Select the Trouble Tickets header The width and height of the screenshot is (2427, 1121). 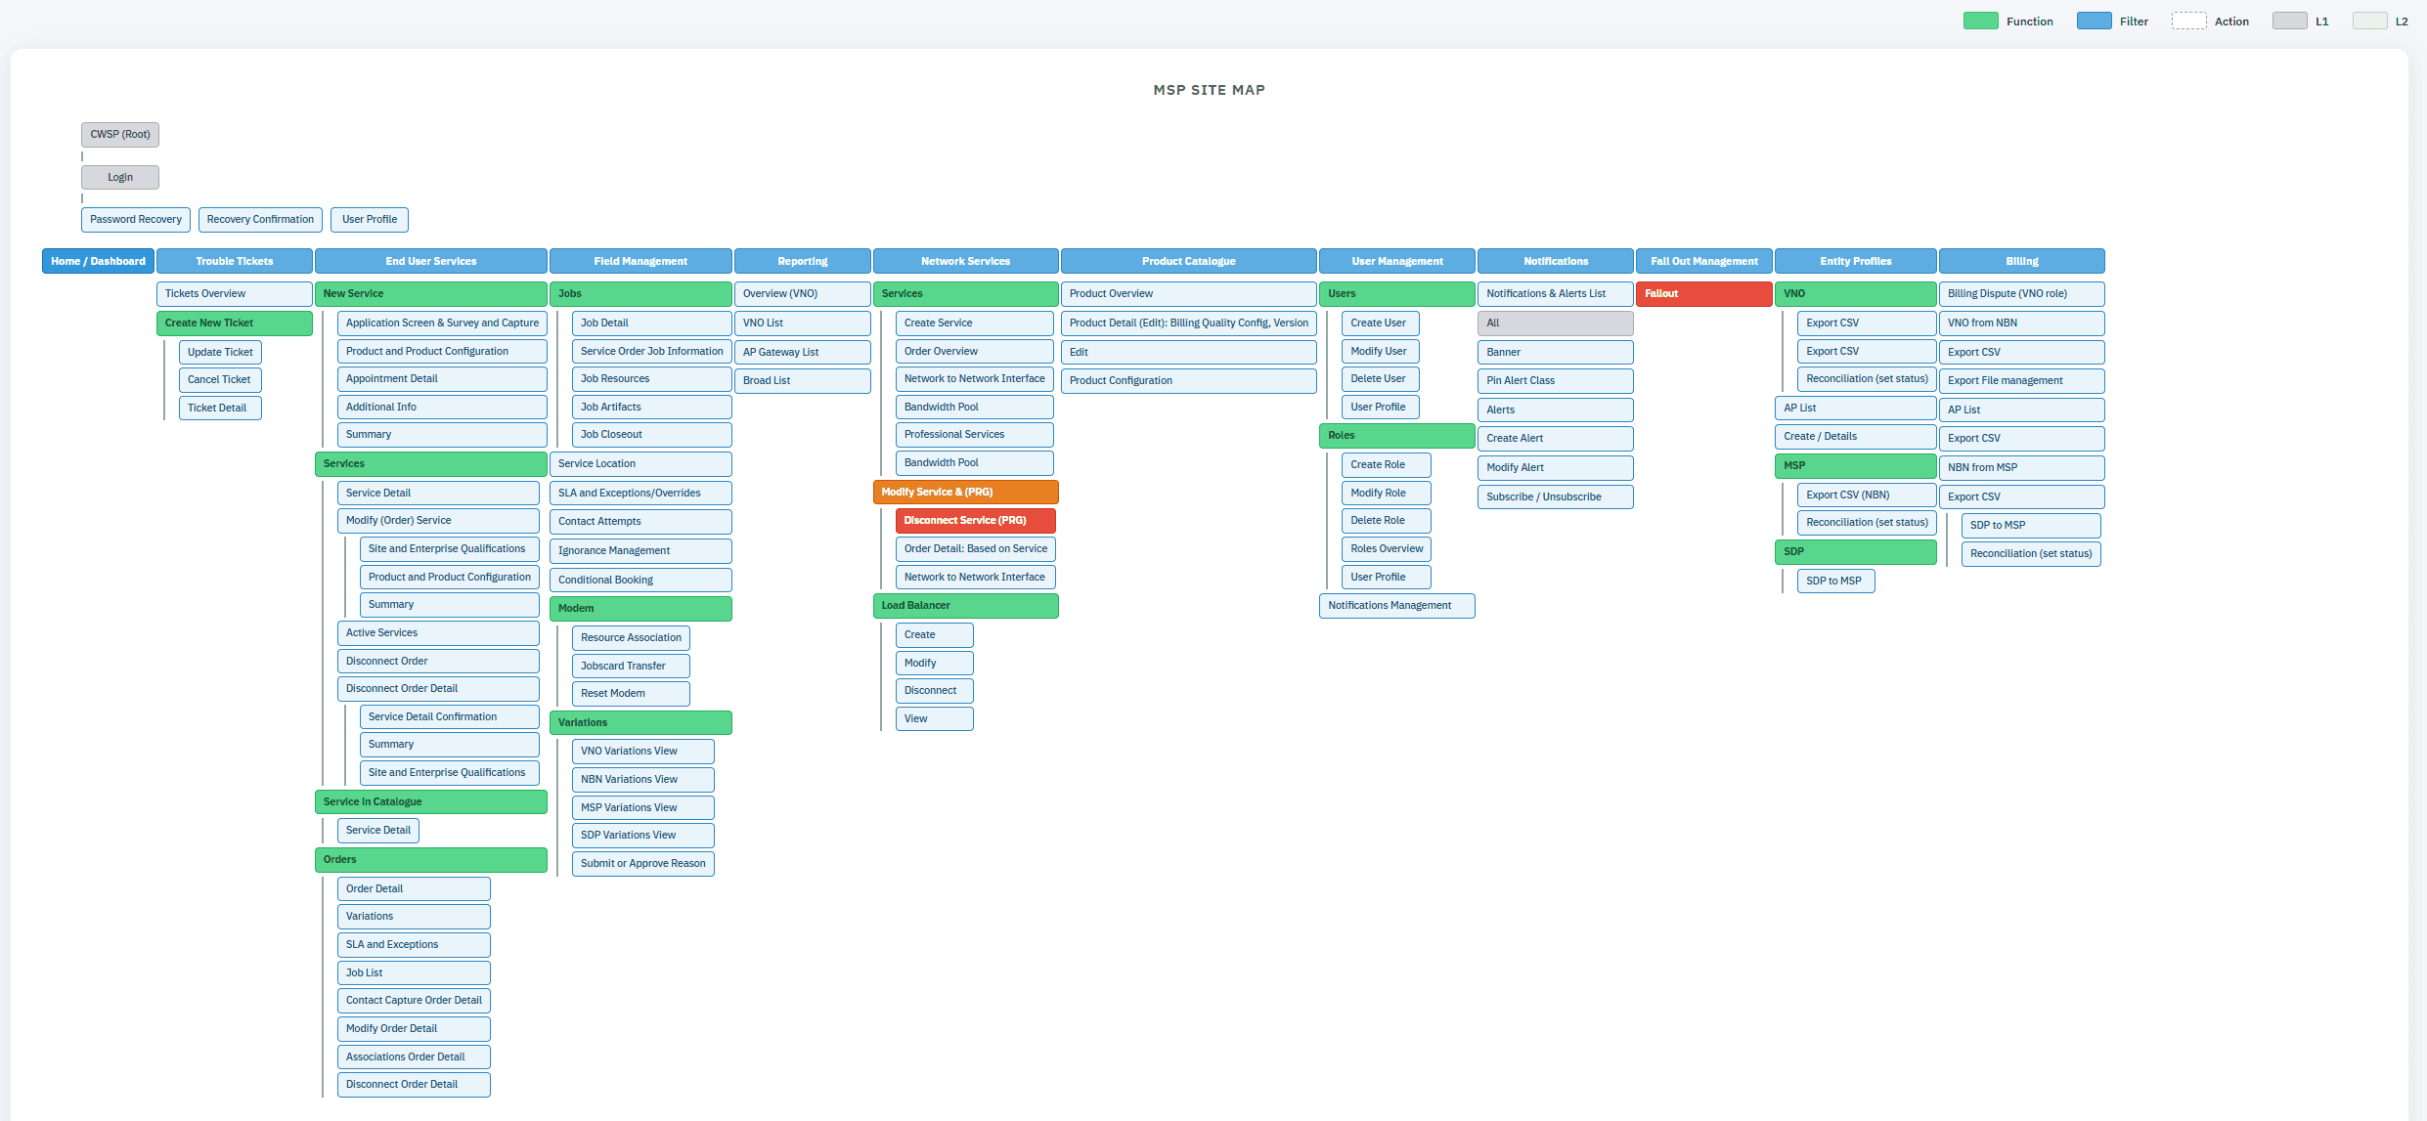click(x=235, y=261)
